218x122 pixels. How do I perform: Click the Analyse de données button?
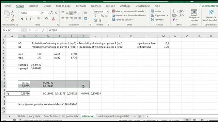coord(194,16)
